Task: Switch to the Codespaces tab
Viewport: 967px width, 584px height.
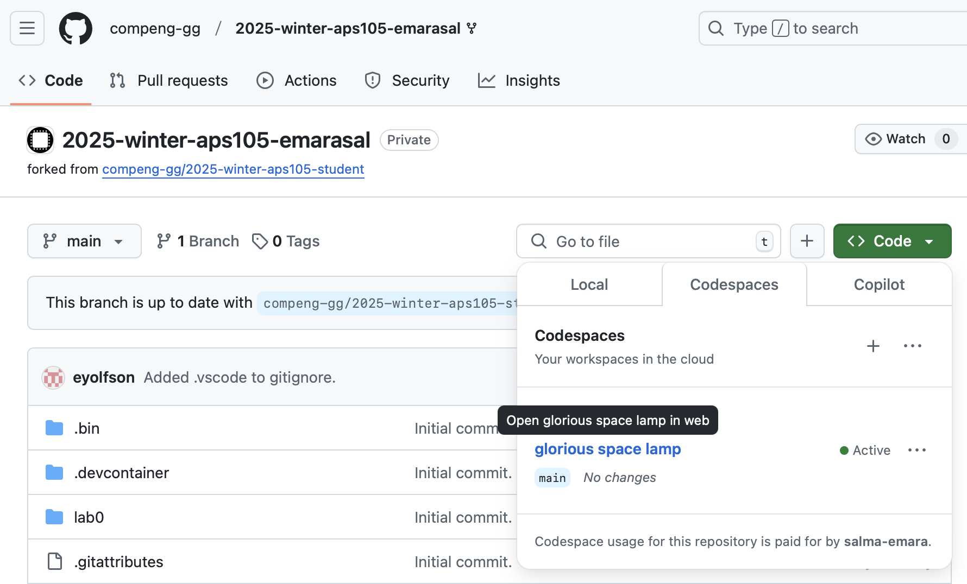Action: coord(734,284)
